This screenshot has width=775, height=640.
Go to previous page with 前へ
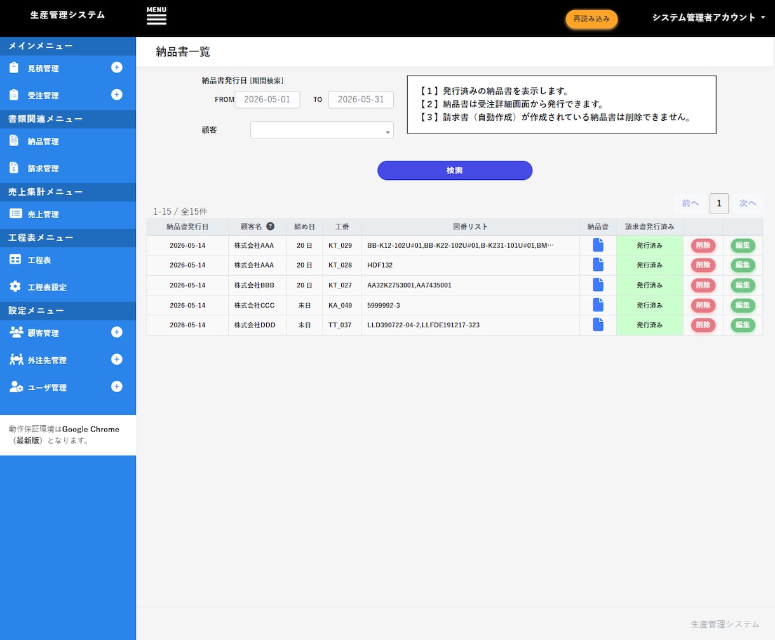coord(691,203)
